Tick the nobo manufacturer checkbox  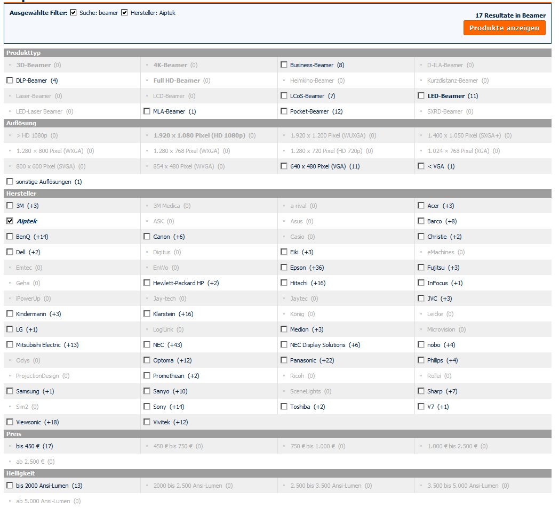tap(421, 345)
